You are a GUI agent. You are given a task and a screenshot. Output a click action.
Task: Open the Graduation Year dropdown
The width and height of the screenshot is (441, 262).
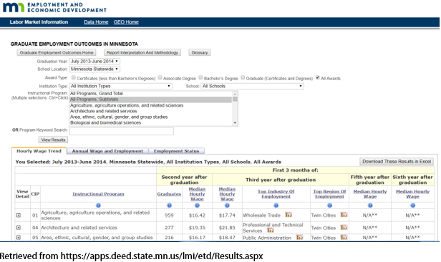coord(94,62)
